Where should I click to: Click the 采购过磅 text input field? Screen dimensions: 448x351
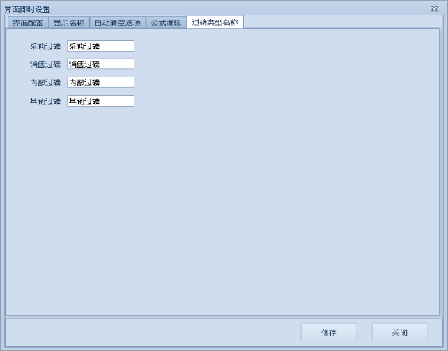coord(100,46)
